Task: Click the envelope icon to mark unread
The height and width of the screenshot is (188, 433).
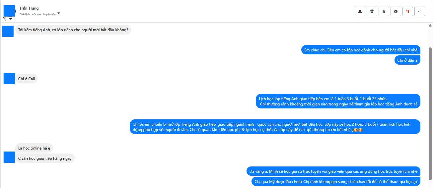Action: (396, 11)
